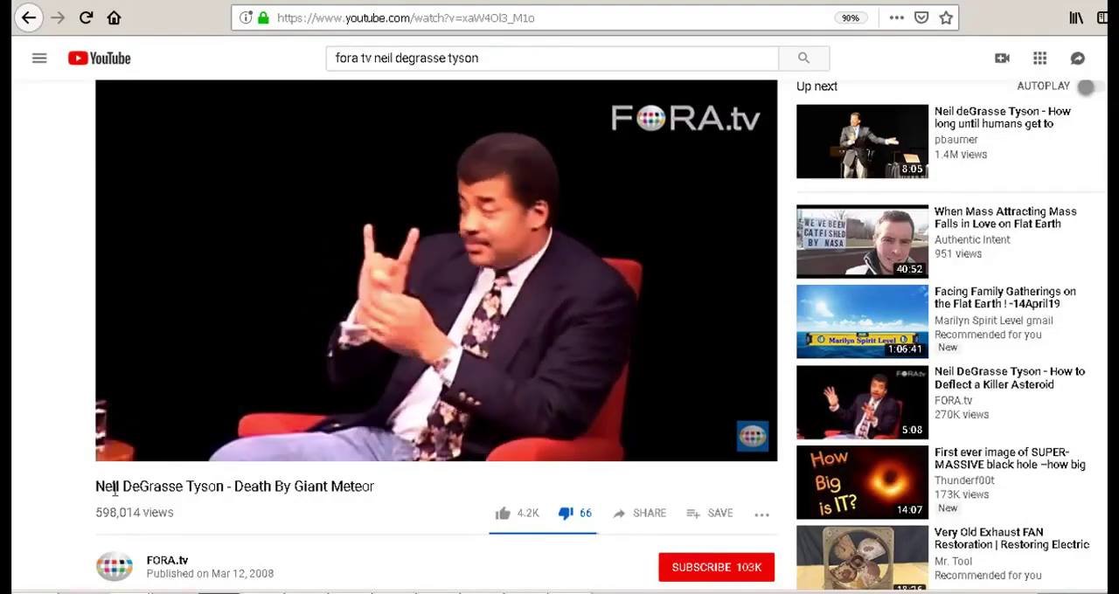Subscribe to the FORA.tv channel
Viewport: 1119px width, 594px height.
point(716,567)
